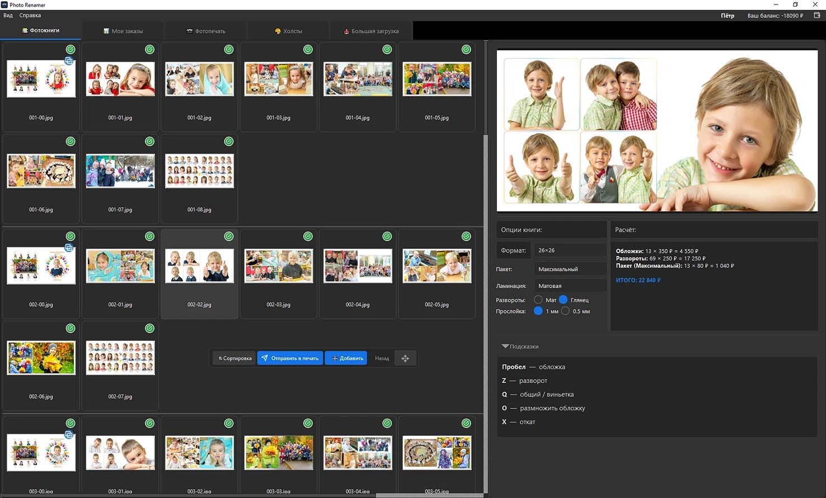
Task: Click green checkmark on 001-05.jpg
Action: 466,49
